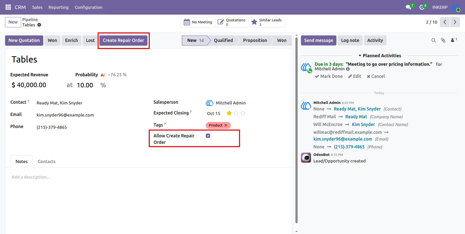The width and height of the screenshot is (465, 234).
Task: Open the Reporting menu
Action: click(58, 7)
